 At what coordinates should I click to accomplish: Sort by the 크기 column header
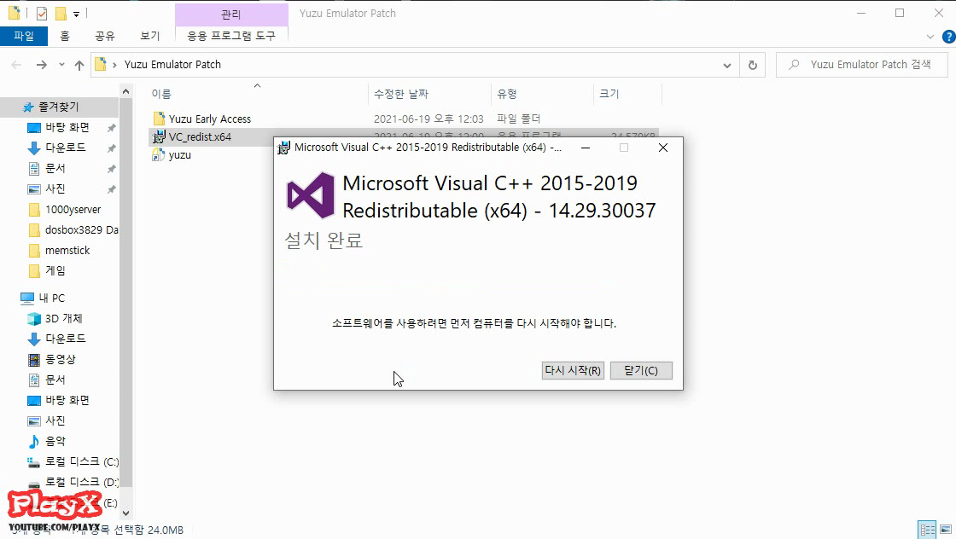click(x=609, y=94)
